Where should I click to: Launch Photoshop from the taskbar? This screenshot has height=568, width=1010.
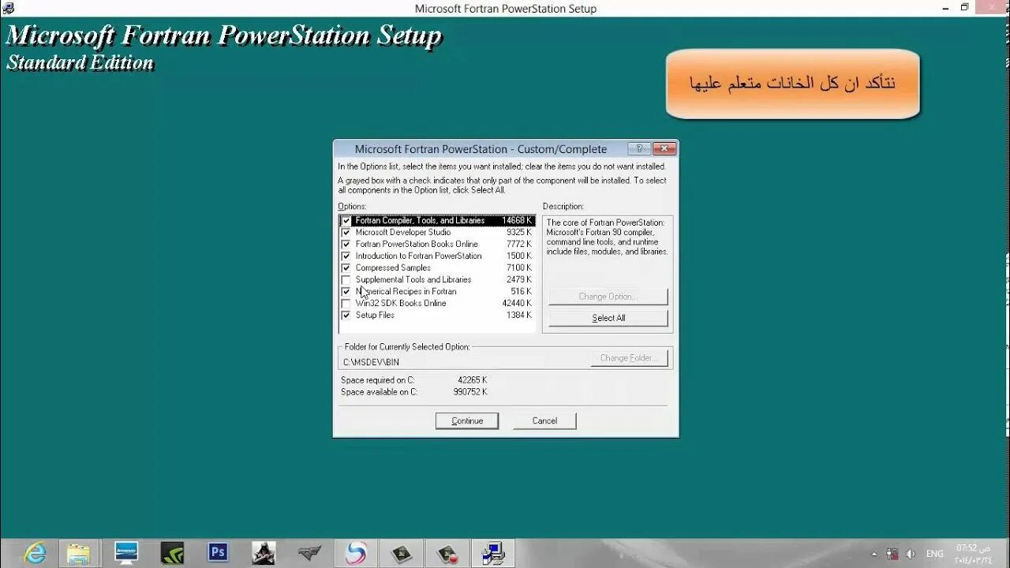tap(218, 552)
